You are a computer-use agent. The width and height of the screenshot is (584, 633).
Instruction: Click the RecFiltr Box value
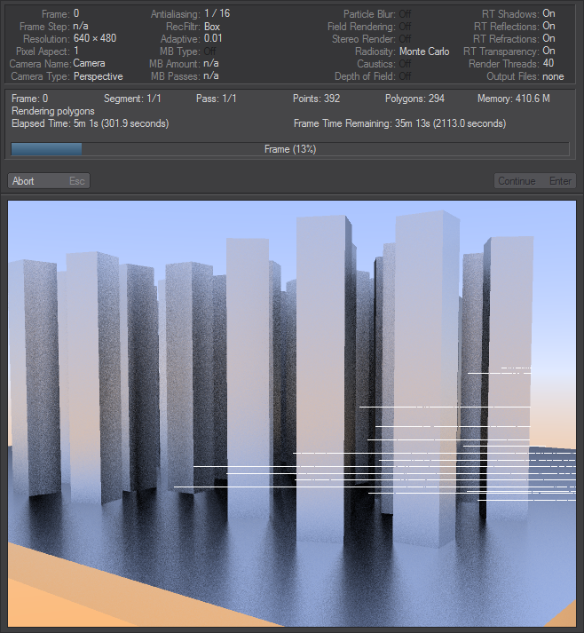click(212, 27)
